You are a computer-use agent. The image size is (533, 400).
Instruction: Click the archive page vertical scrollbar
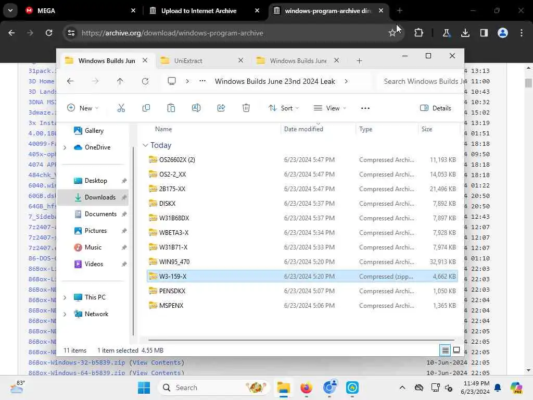528,83
